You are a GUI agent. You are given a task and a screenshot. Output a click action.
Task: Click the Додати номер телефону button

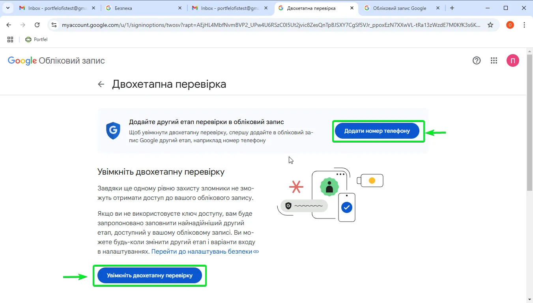pos(377,131)
